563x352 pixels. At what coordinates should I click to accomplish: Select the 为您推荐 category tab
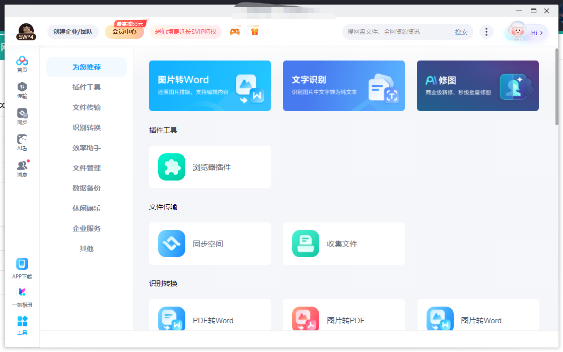(87, 67)
